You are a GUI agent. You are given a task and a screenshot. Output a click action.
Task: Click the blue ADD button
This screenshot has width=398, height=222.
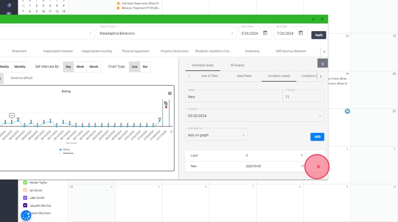pos(317,137)
